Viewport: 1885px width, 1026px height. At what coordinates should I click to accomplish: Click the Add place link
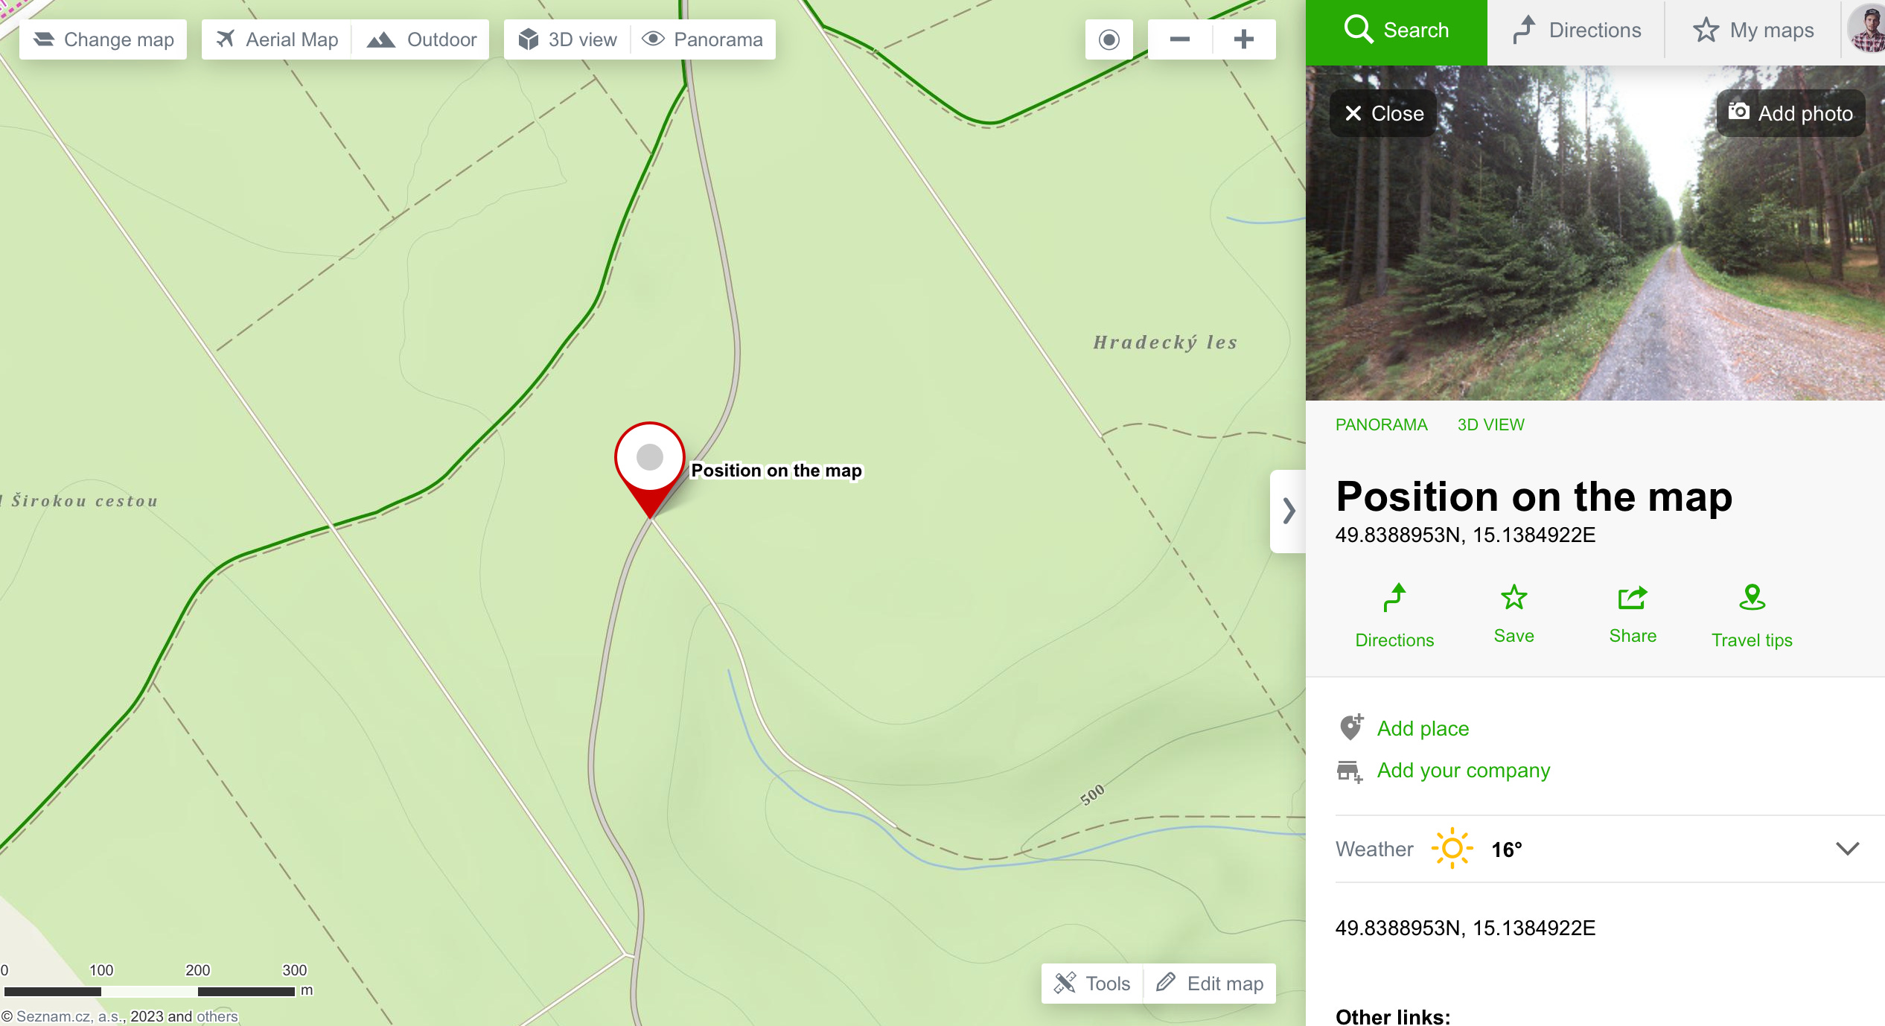[1423, 728]
